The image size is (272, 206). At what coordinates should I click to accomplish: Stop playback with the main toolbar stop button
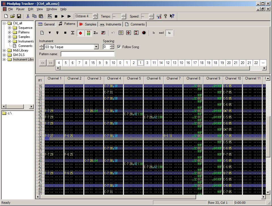(56, 16)
